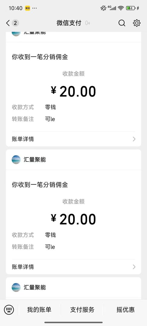The width and height of the screenshot is (147, 326).
Task: Tap the unread count badge 2
Action: [15, 23]
